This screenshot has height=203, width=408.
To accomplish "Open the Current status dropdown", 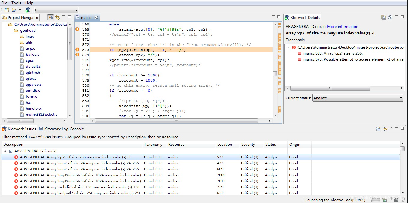I will [x=358, y=98].
